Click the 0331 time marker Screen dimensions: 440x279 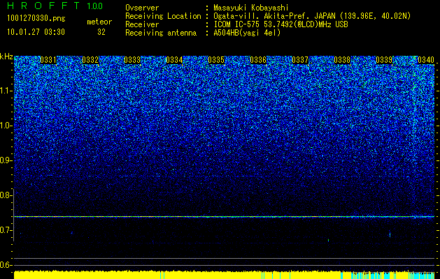tap(48, 60)
